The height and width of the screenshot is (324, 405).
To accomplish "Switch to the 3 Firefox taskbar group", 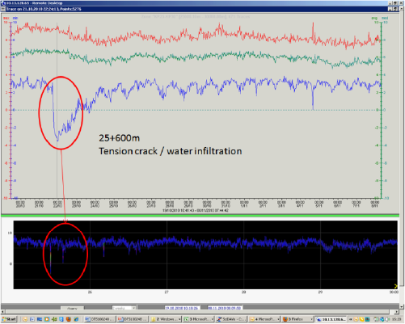I will pyautogui.click(x=297, y=319).
